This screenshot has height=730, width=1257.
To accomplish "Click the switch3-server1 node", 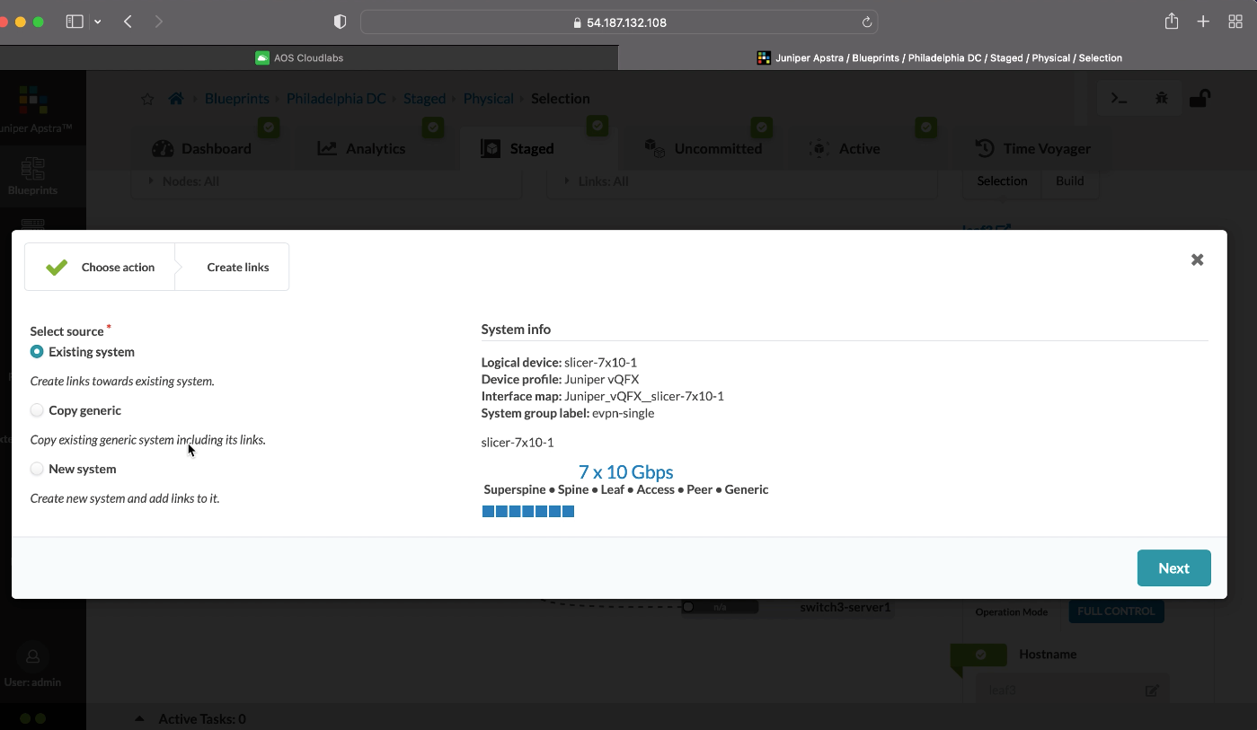I will coord(845,608).
